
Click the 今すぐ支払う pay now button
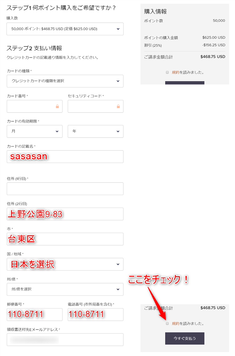pos(185,338)
